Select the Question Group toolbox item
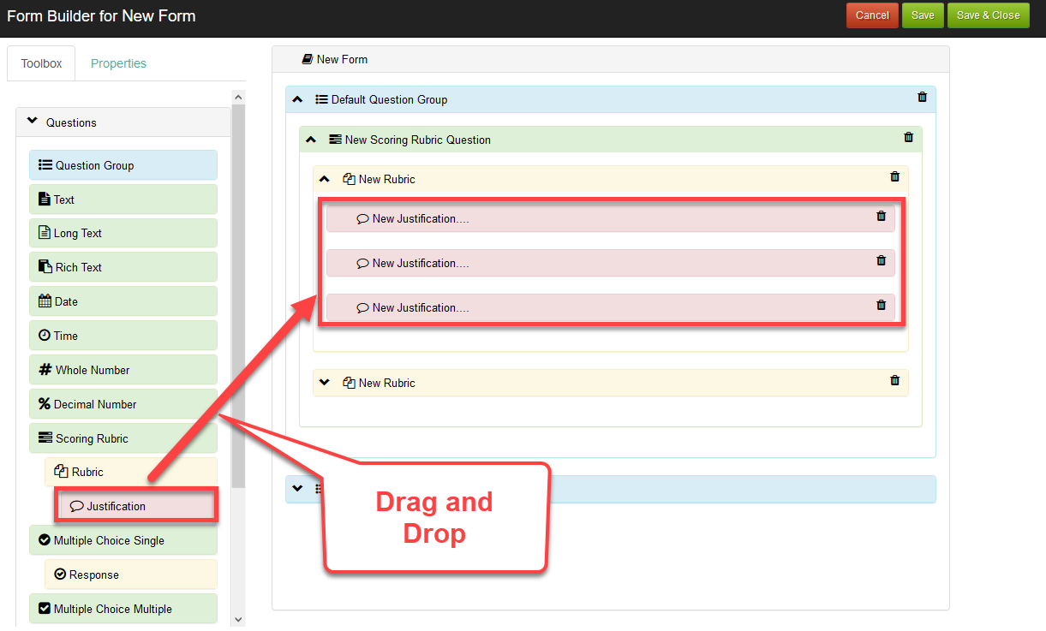 [x=123, y=165]
